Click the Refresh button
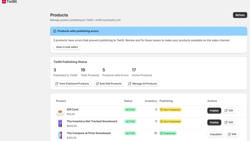This screenshot has height=141, width=250. point(240,15)
